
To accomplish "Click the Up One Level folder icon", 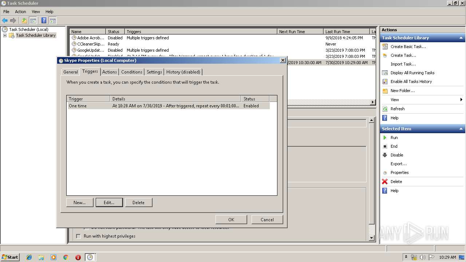I will pos(24,21).
